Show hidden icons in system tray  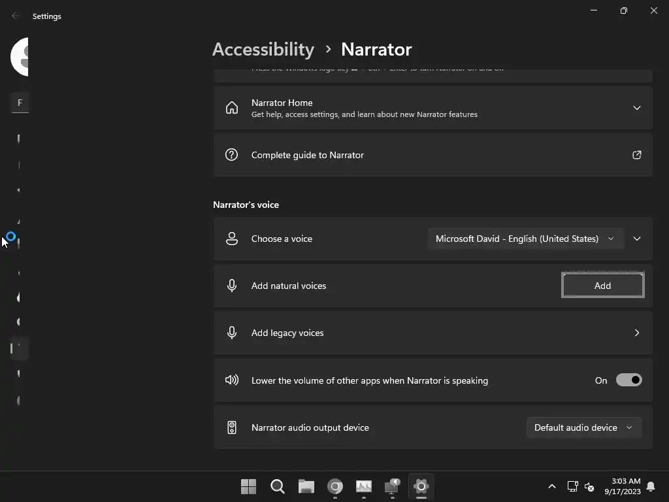click(x=551, y=486)
